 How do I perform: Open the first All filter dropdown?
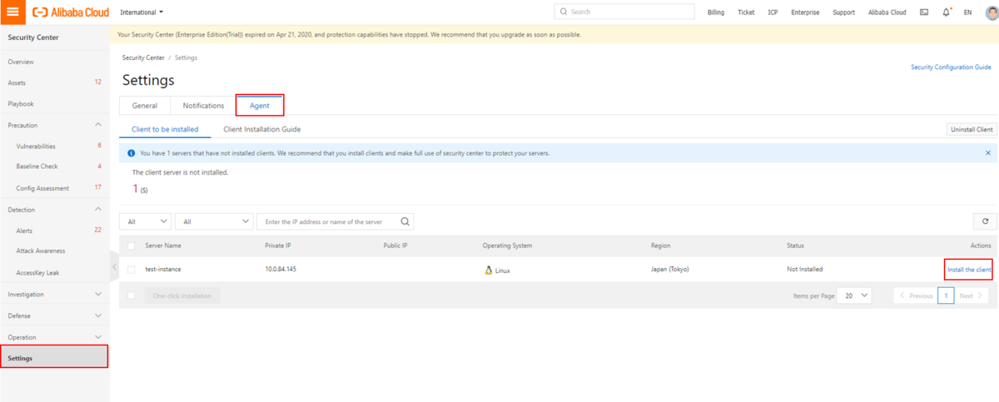pos(147,221)
